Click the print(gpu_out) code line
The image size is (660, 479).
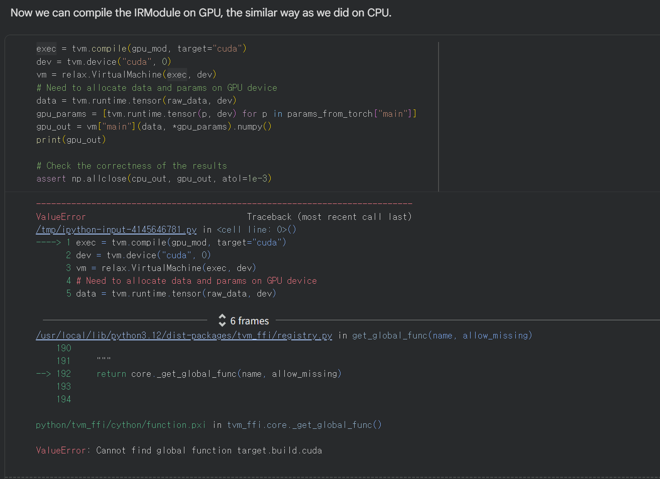pyautogui.click(x=71, y=140)
